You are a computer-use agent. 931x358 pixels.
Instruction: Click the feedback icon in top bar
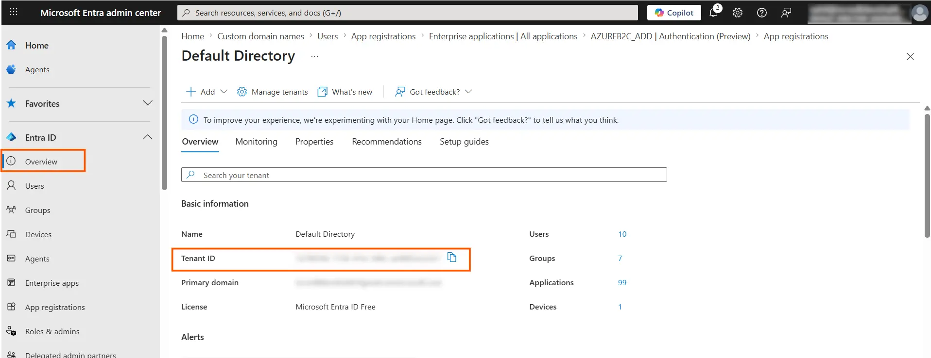pyautogui.click(x=786, y=13)
